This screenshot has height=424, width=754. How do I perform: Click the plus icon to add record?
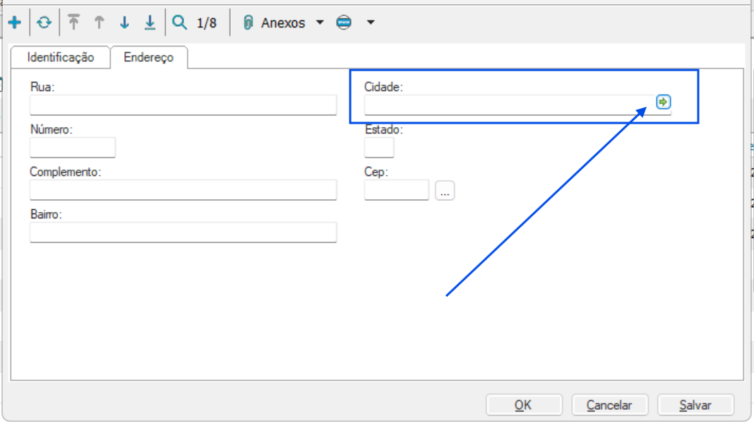click(x=14, y=23)
